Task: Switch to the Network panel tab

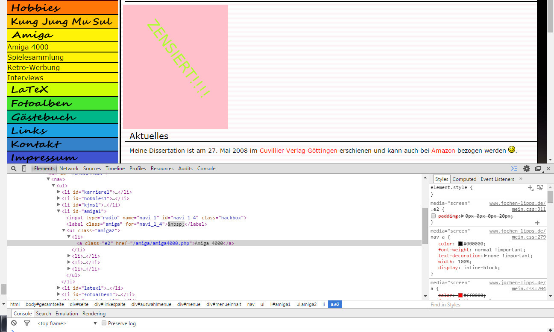Action: click(x=69, y=169)
